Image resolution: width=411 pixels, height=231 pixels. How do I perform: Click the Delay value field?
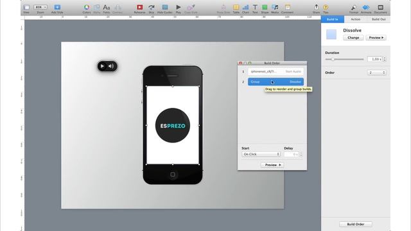292,154
